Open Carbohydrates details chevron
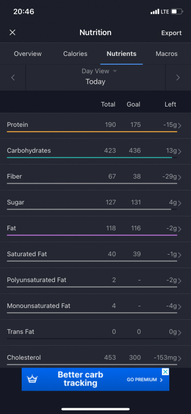The height and width of the screenshot is (414, 191). click(180, 152)
